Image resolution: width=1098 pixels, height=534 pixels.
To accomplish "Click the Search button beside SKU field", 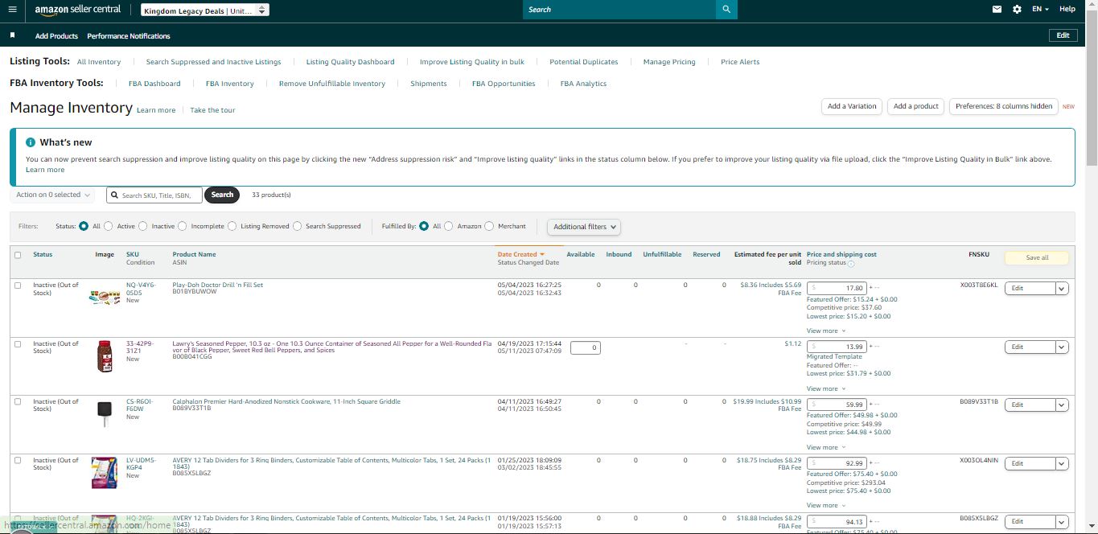I will tap(222, 195).
